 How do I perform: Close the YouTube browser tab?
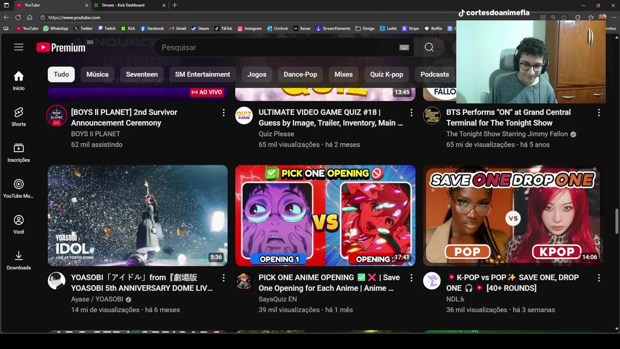click(87, 5)
